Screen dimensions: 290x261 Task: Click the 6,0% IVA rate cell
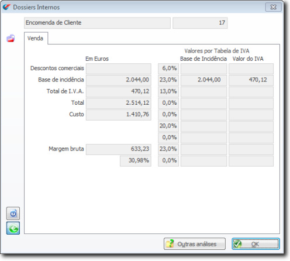(168, 68)
